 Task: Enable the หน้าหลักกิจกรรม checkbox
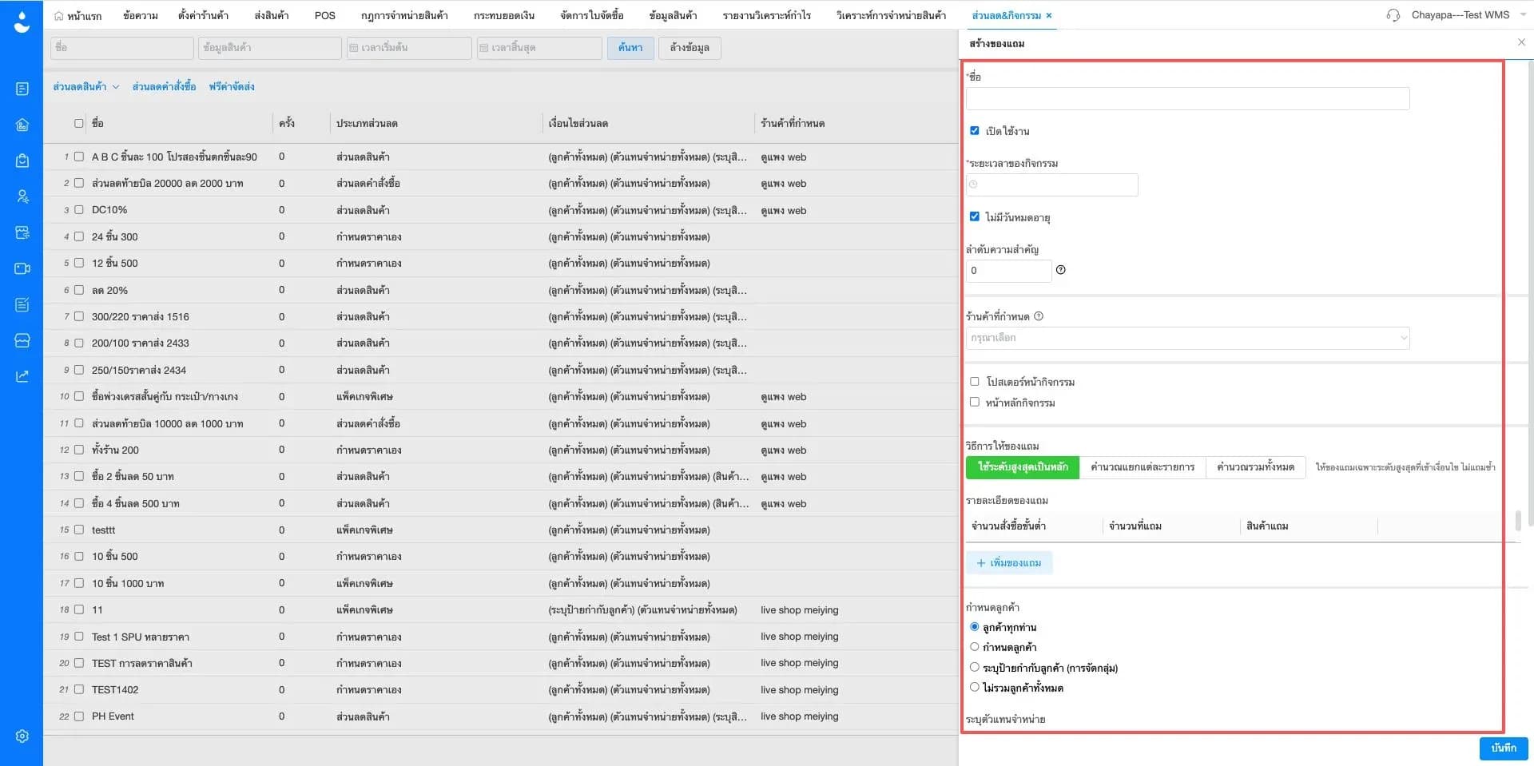pyautogui.click(x=974, y=402)
